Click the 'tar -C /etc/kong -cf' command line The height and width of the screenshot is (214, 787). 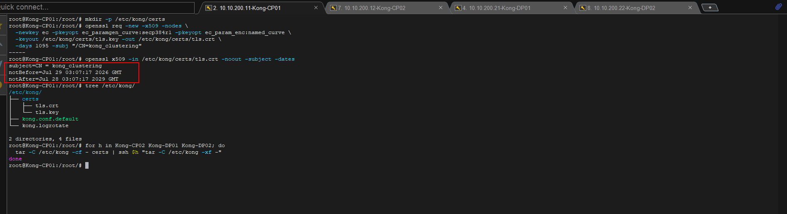[118, 152]
